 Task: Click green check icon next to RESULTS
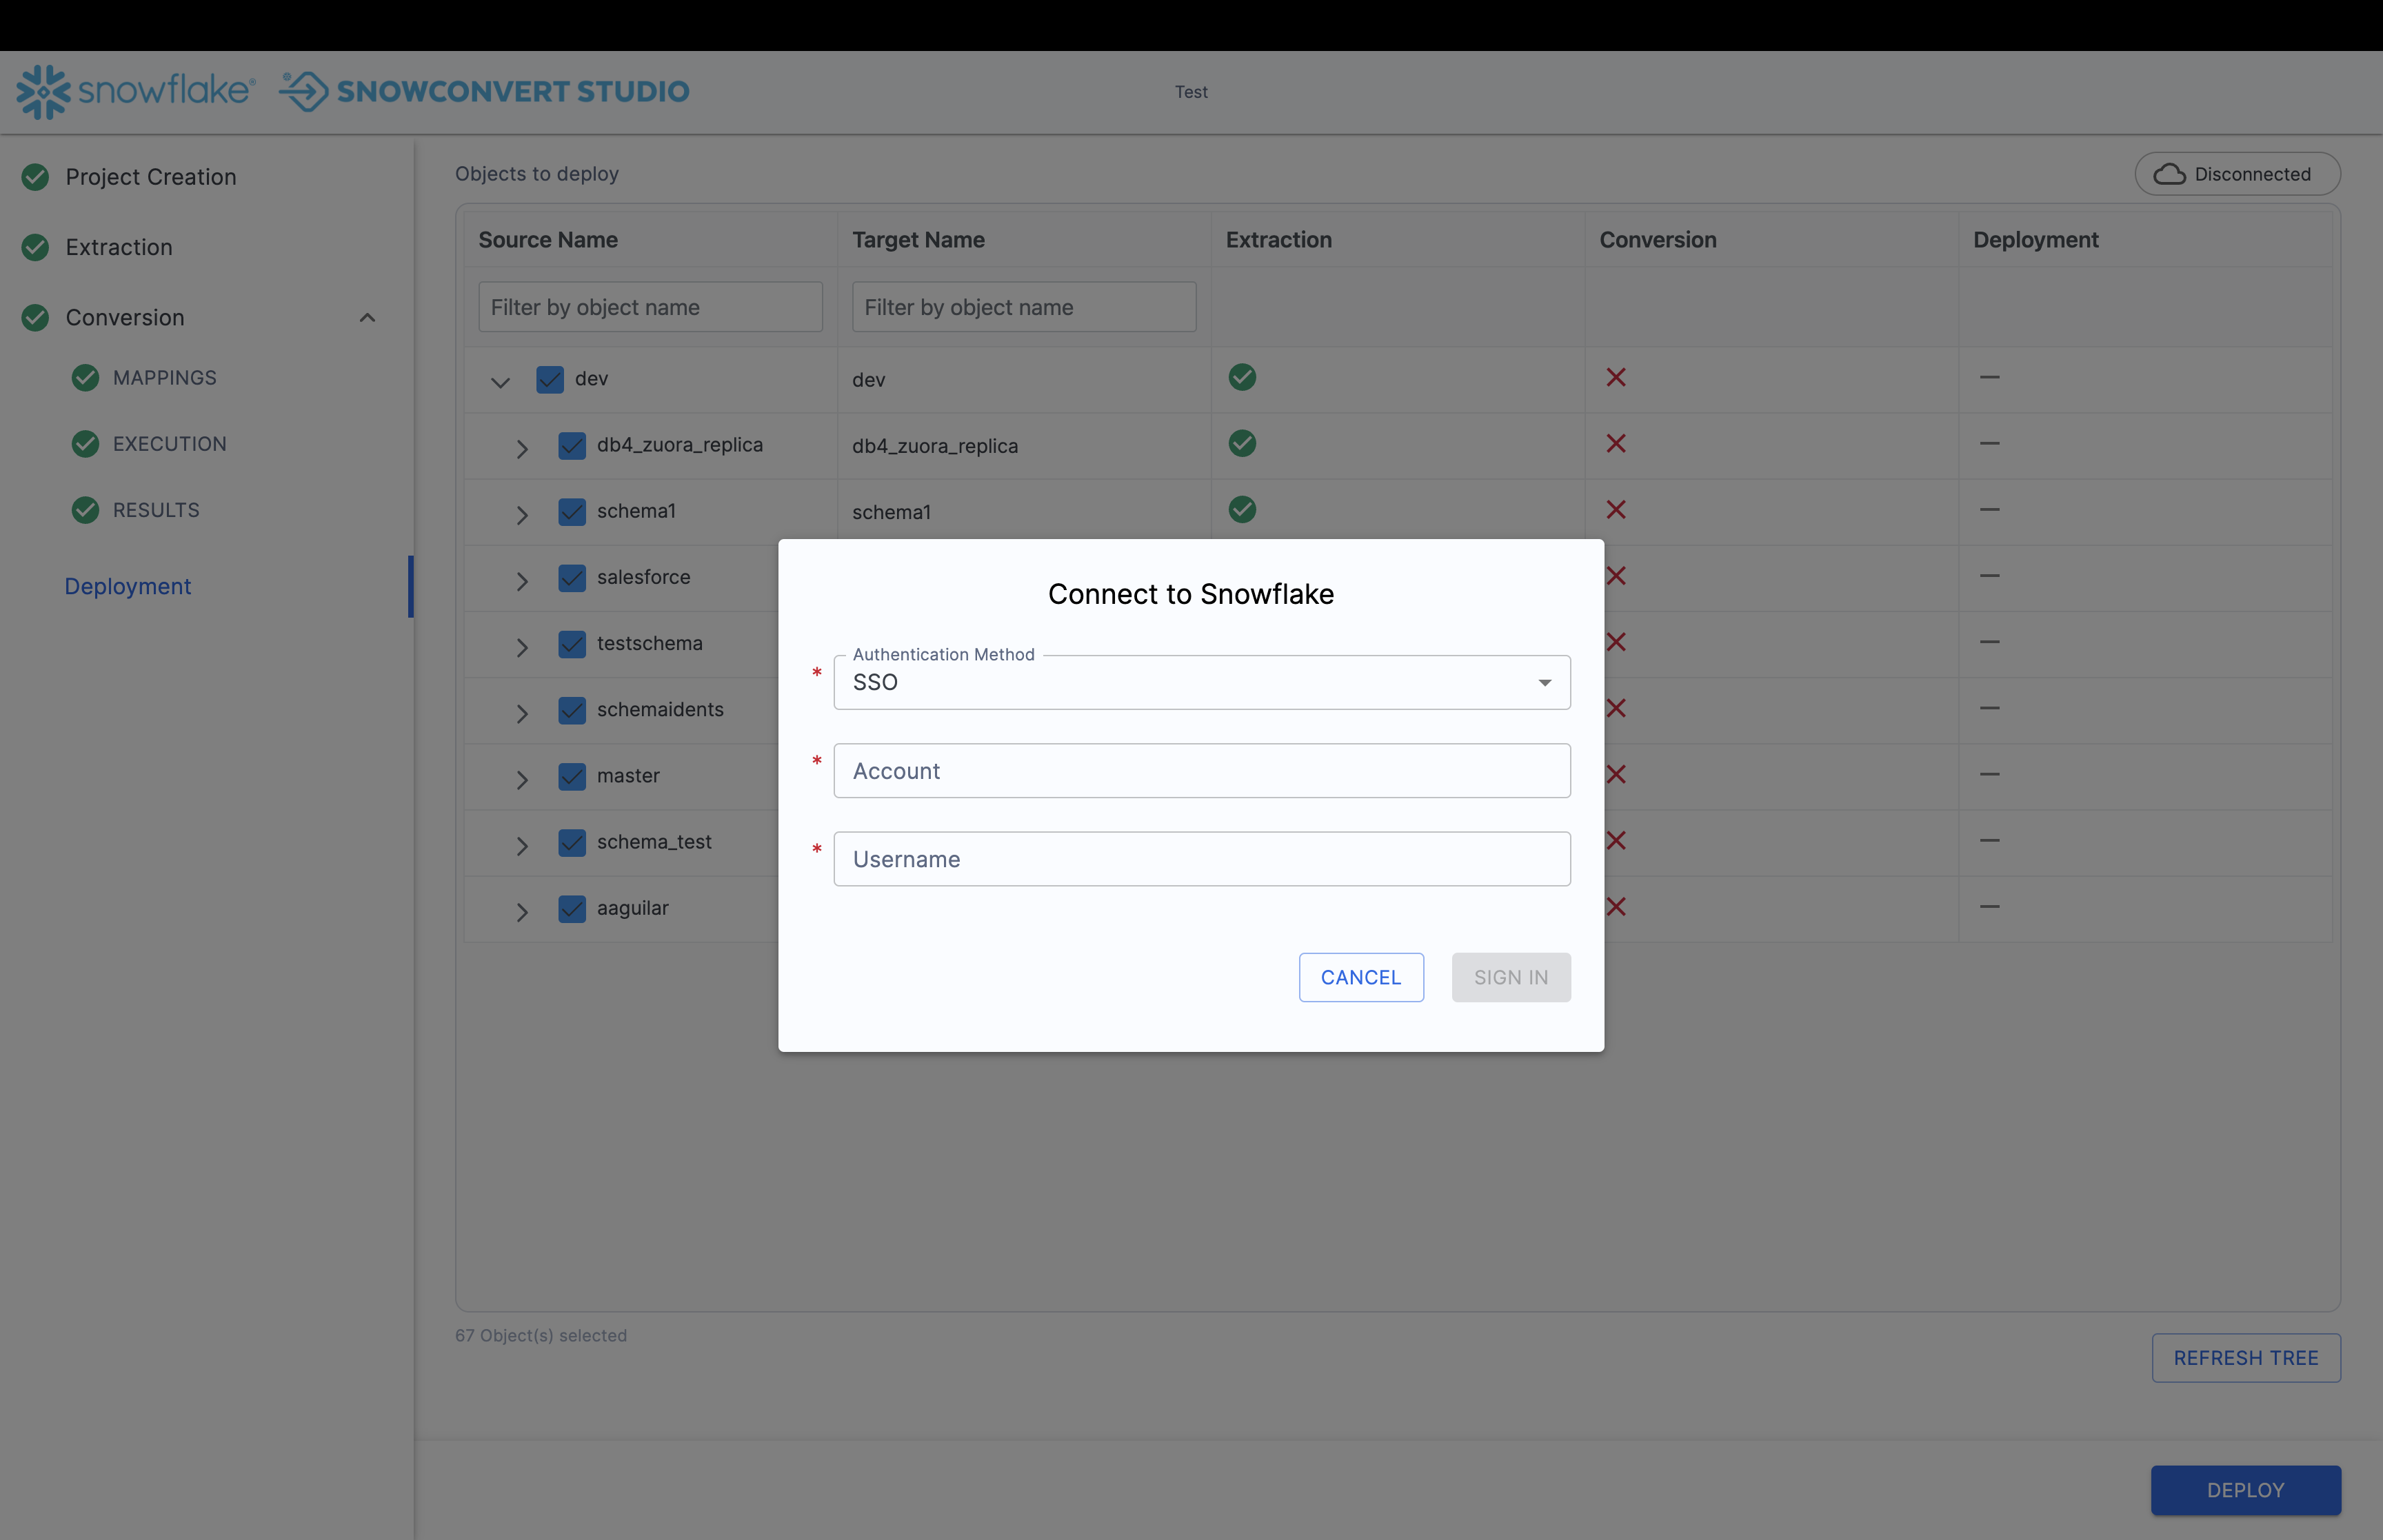(86, 510)
